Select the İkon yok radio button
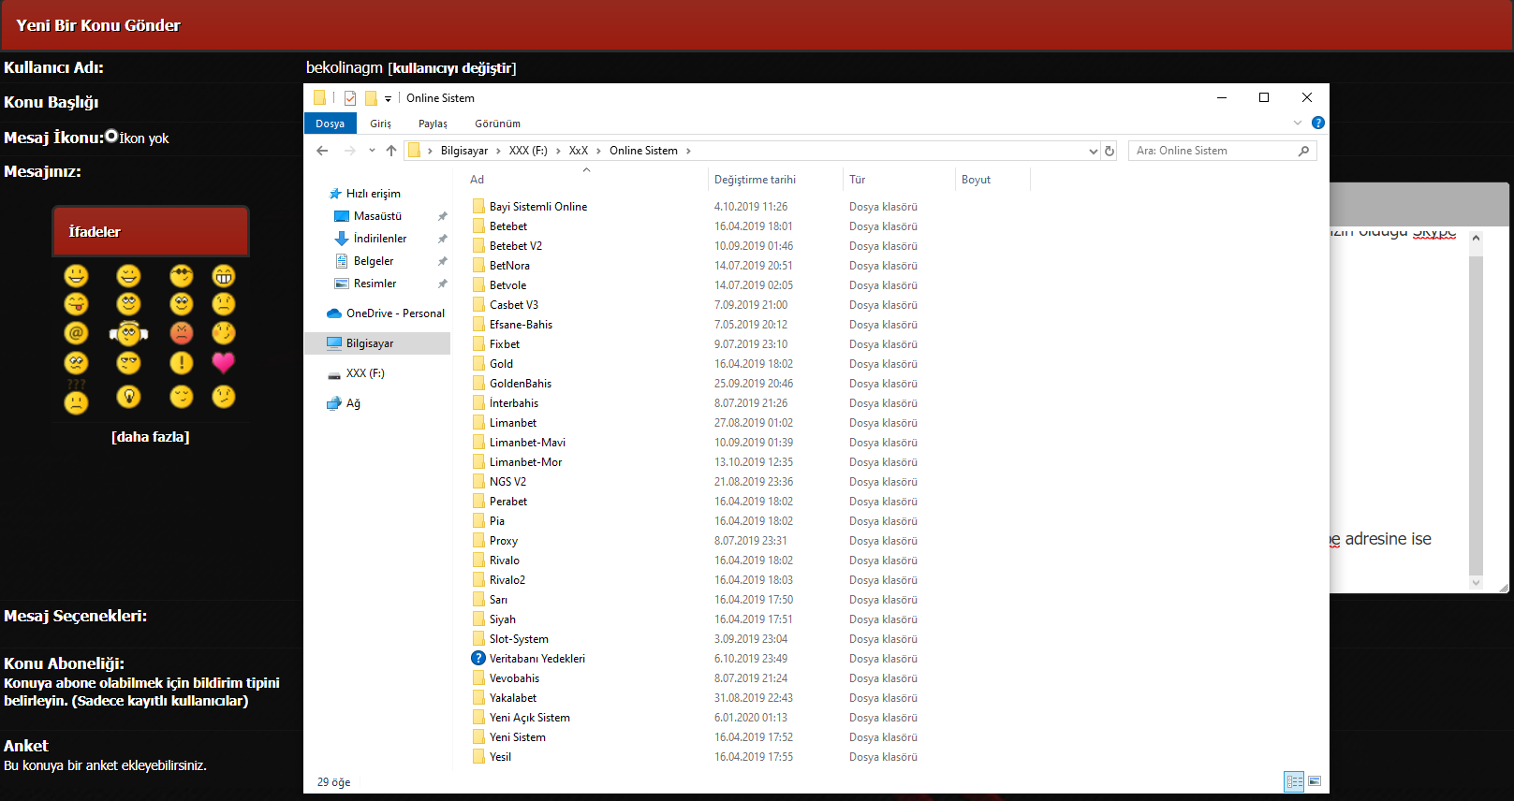Image resolution: width=1514 pixels, height=801 pixels. tap(111, 137)
